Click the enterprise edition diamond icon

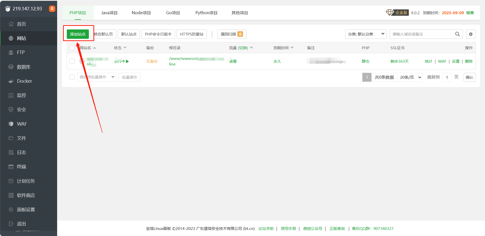tap(389, 12)
